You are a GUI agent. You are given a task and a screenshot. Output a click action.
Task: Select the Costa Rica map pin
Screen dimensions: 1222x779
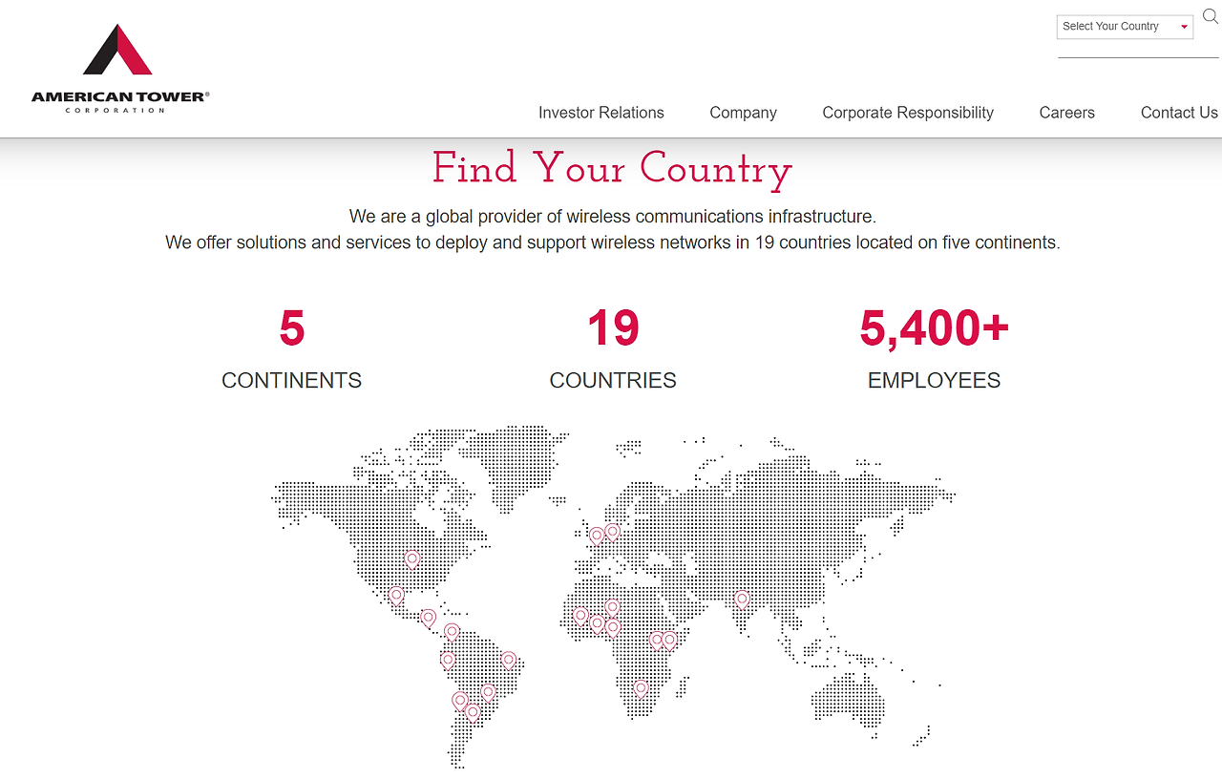click(429, 619)
